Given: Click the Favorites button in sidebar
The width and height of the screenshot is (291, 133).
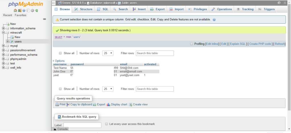Looking at the screenshot, I should 20,15.
